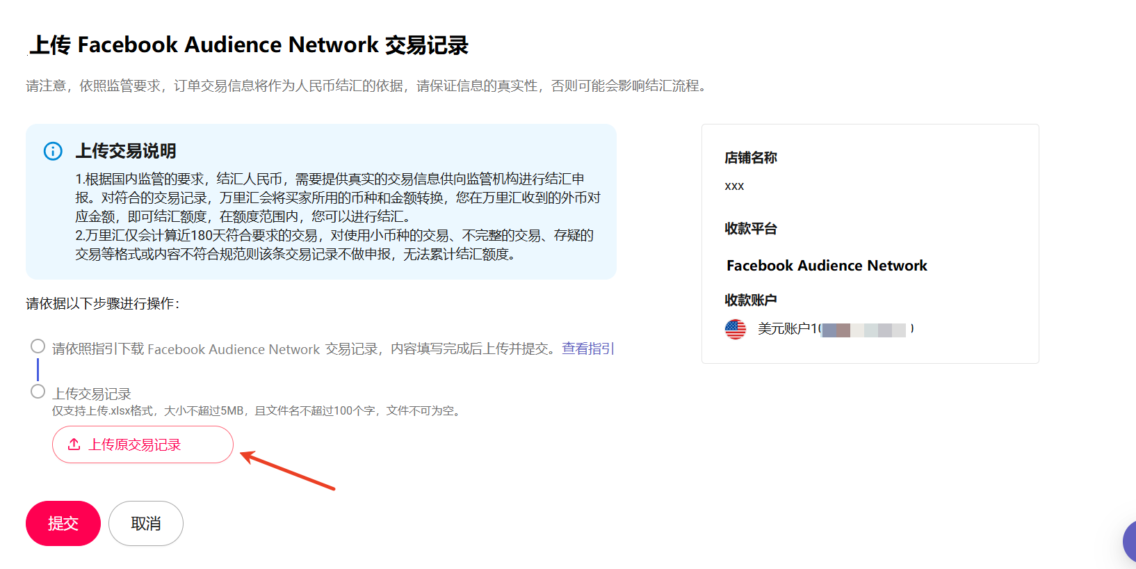Open the purple floating widget at screen edge
The image size is (1136, 569).
pos(1129,541)
